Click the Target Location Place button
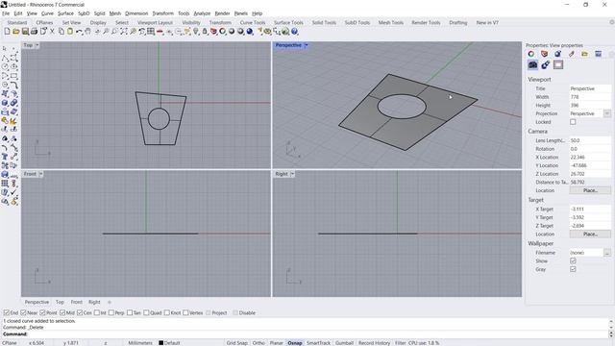 click(590, 234)
